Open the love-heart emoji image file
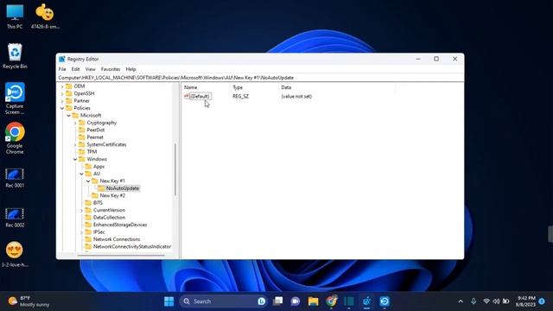553x311 pixels. (x=15, y=254)
